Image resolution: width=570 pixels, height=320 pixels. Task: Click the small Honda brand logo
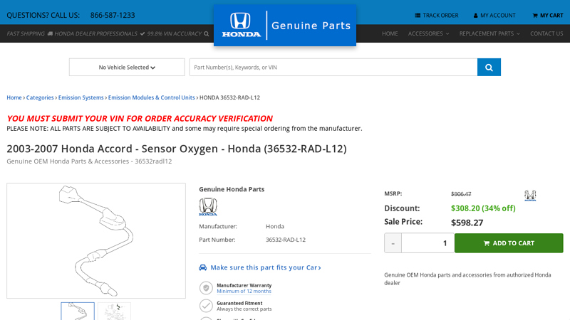tap(208, 207)
